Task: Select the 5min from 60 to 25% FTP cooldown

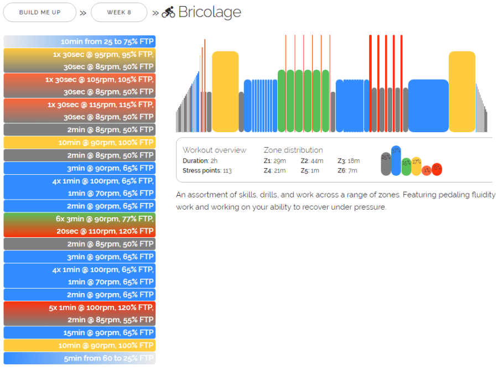Action: tap(79, 358)
